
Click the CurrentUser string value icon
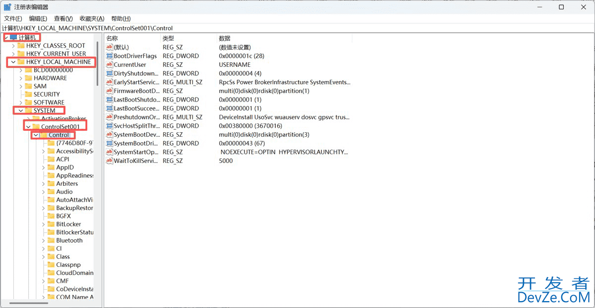point(109,64)
